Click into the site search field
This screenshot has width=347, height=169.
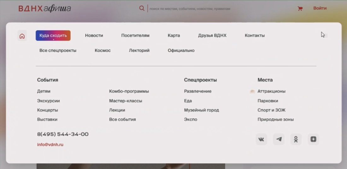pyautogui.click(x=190, y=9)
